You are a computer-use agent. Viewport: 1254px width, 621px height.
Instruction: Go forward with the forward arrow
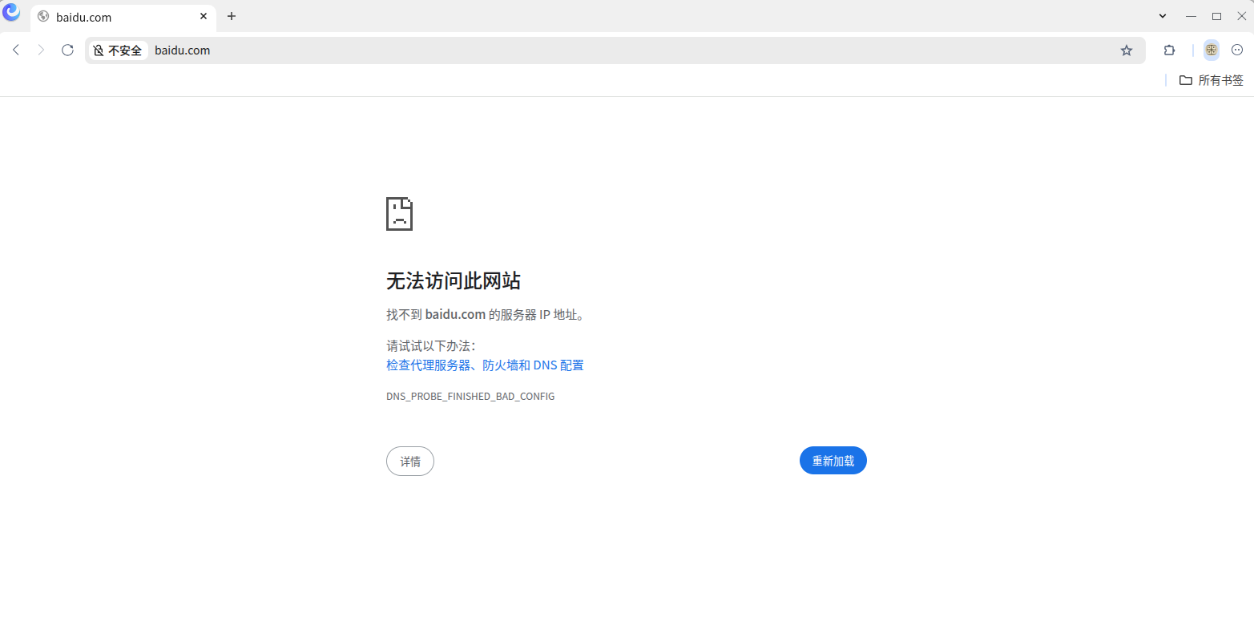(x=42, y=50)
